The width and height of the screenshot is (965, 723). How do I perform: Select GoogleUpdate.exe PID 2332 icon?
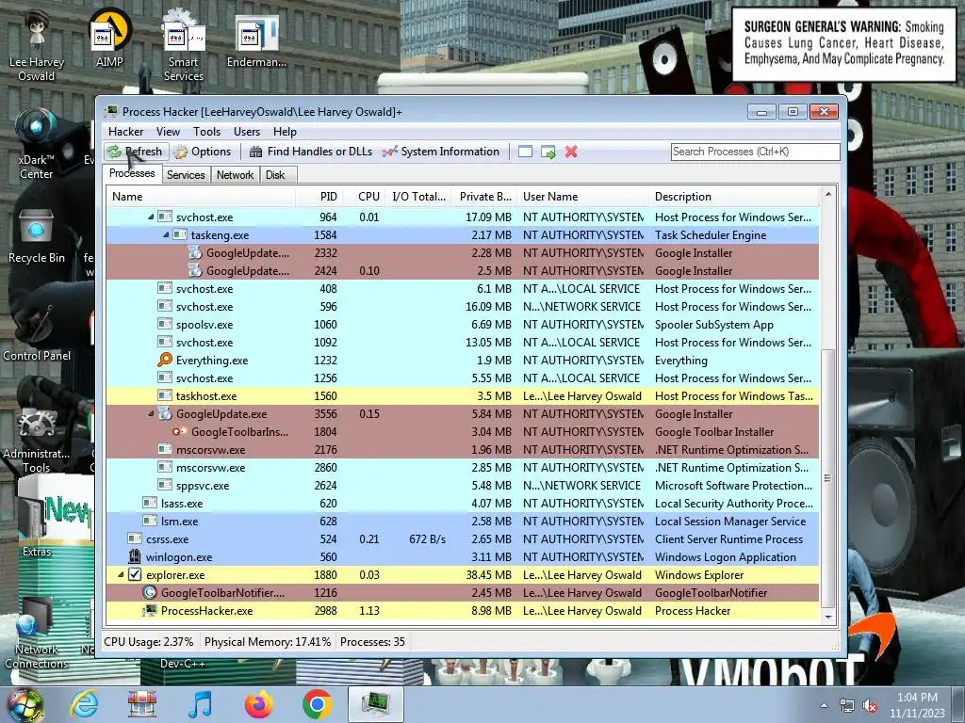[x=195, y=252]
